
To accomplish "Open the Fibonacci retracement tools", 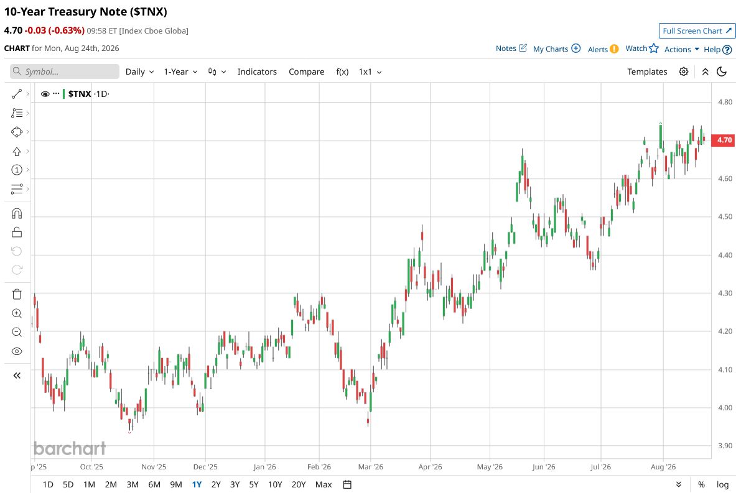I will pyautogui.click(x=16, y=113).
